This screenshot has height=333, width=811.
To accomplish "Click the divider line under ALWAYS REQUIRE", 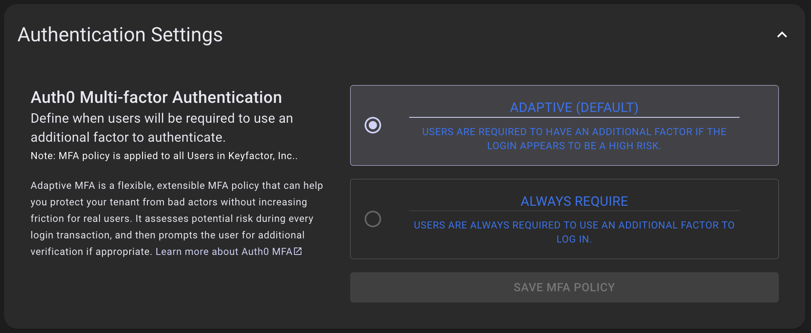I will [x=574, y=211].
